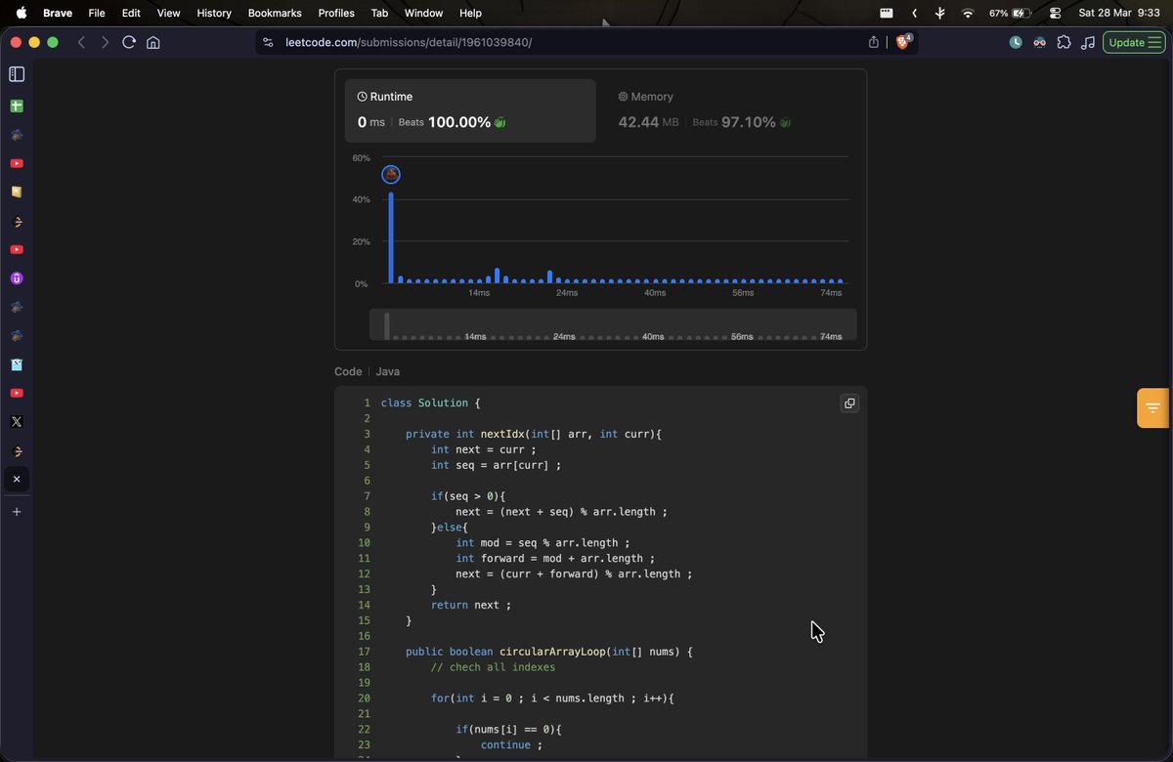Click the "Java" language label
Screen dimensions: 1173x762
[x=387, y=371]
